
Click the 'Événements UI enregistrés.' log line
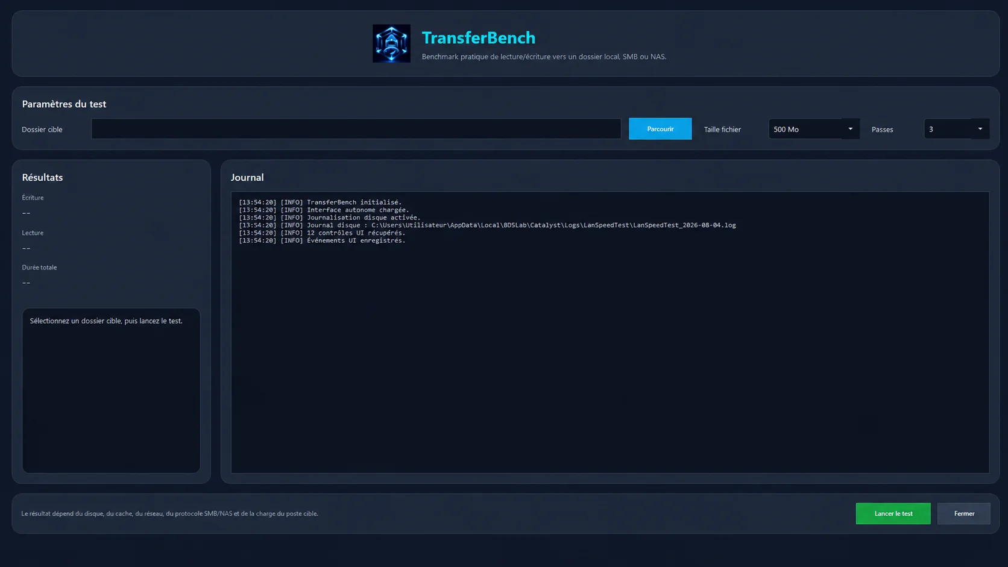(322, 240)
